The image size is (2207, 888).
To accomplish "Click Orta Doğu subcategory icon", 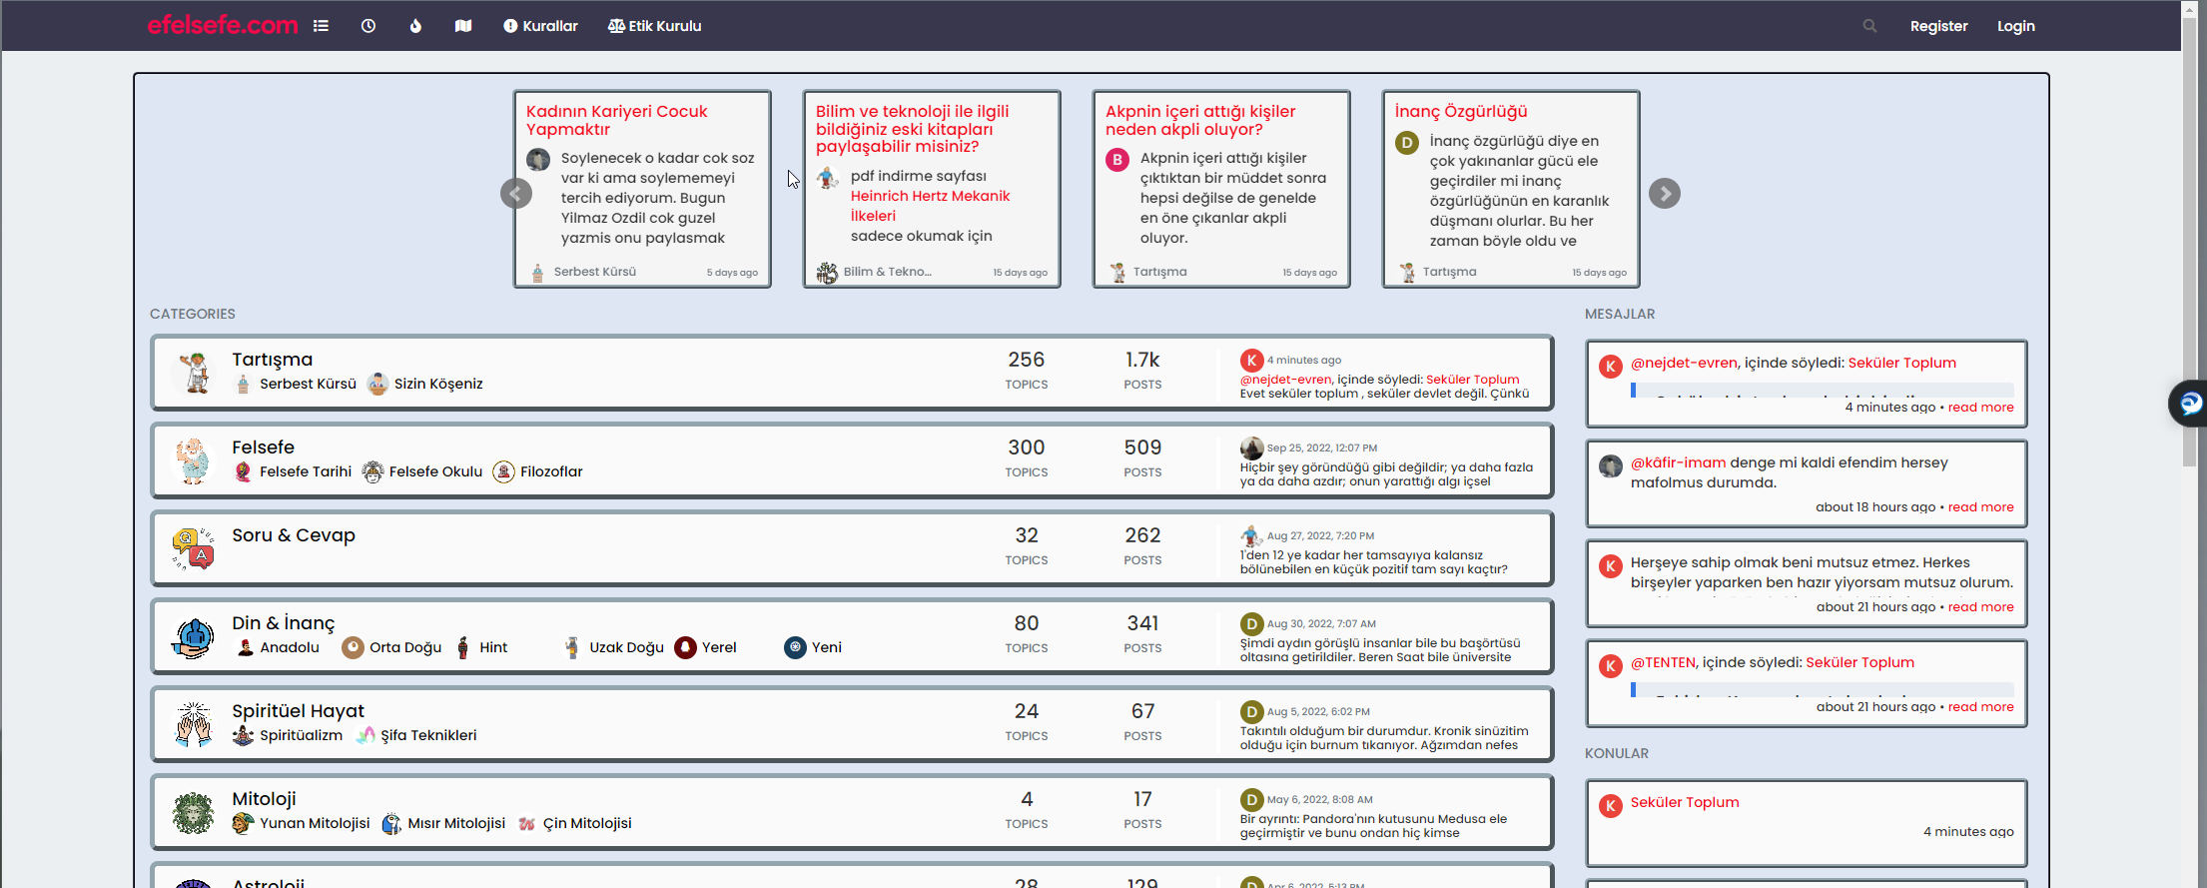I will click(353, 648).
